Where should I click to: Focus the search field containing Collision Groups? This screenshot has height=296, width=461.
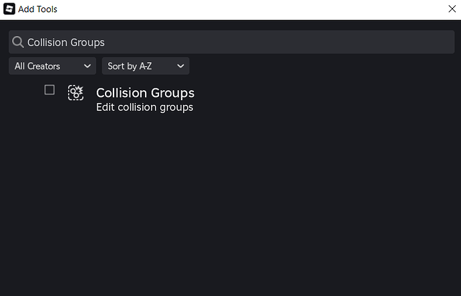point(232,42)
